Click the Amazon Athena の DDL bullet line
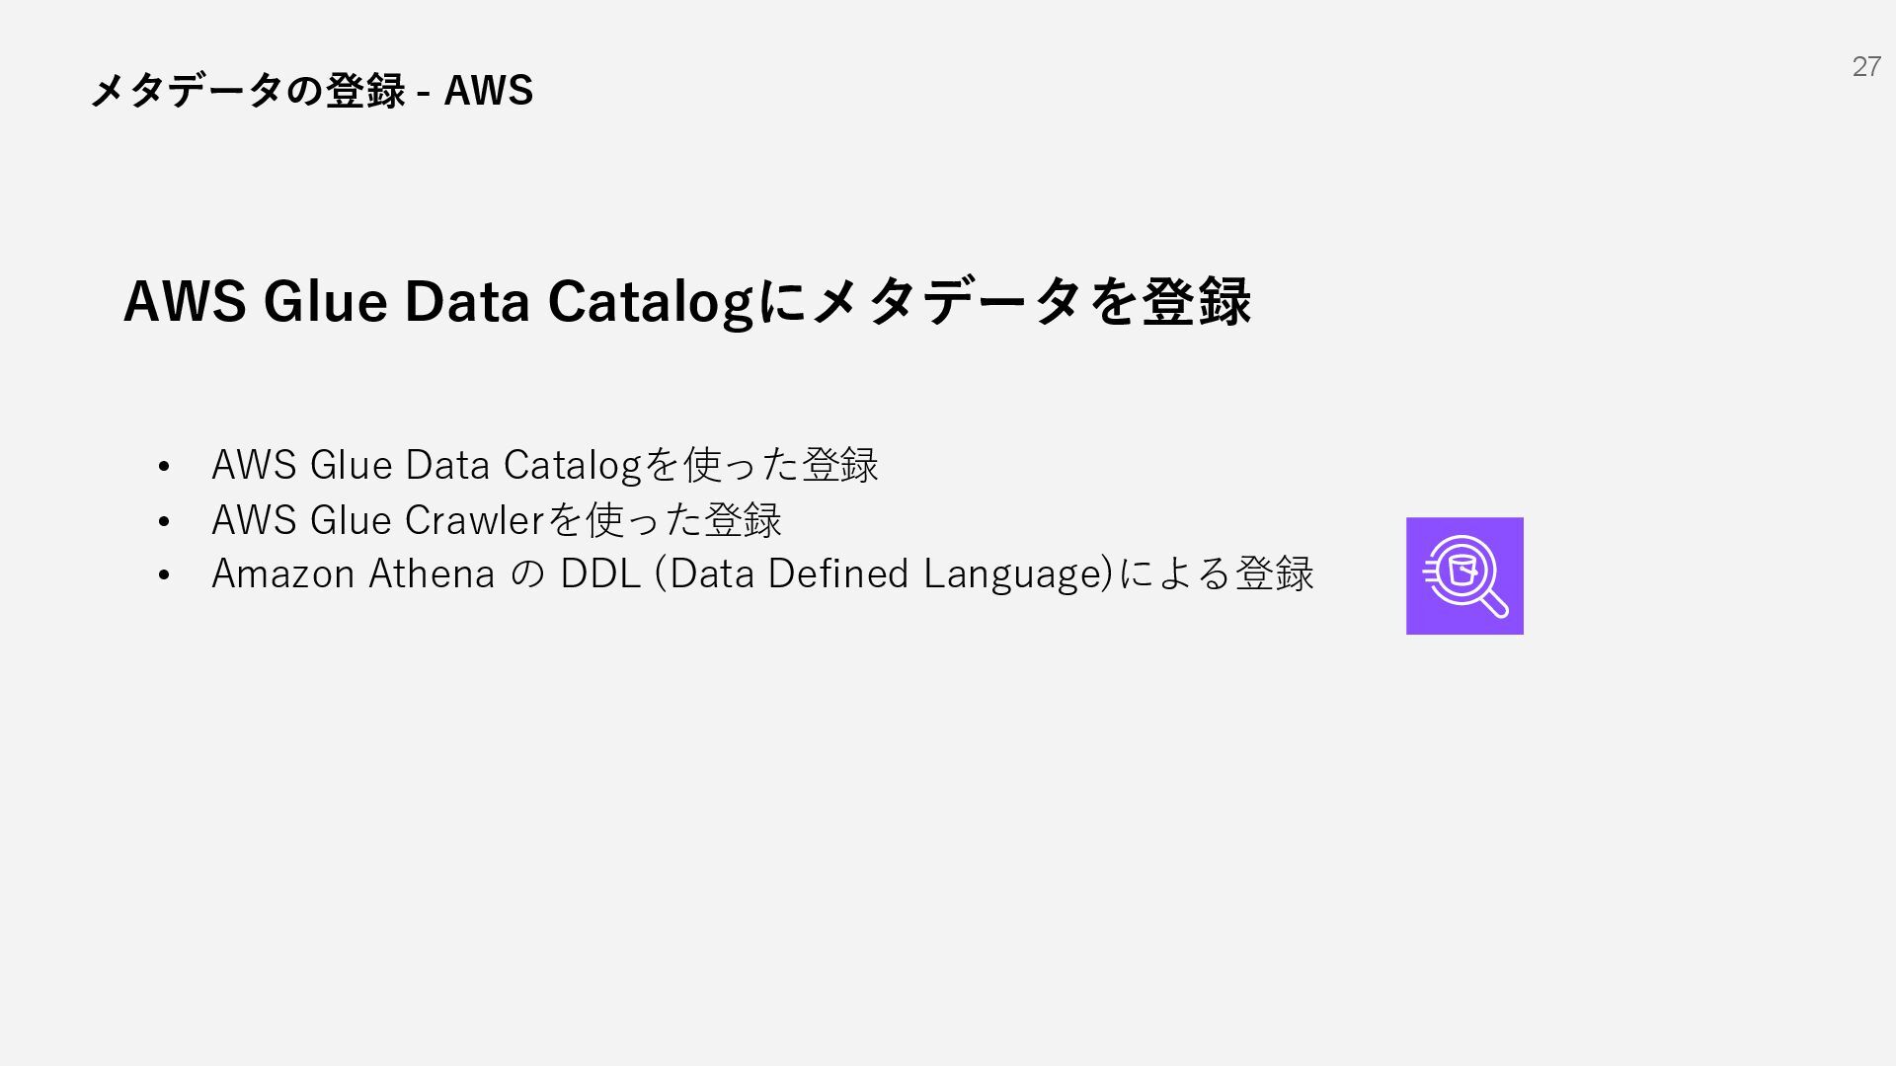The width and height of the screenshot is (1896, 1066). (762, 573)
